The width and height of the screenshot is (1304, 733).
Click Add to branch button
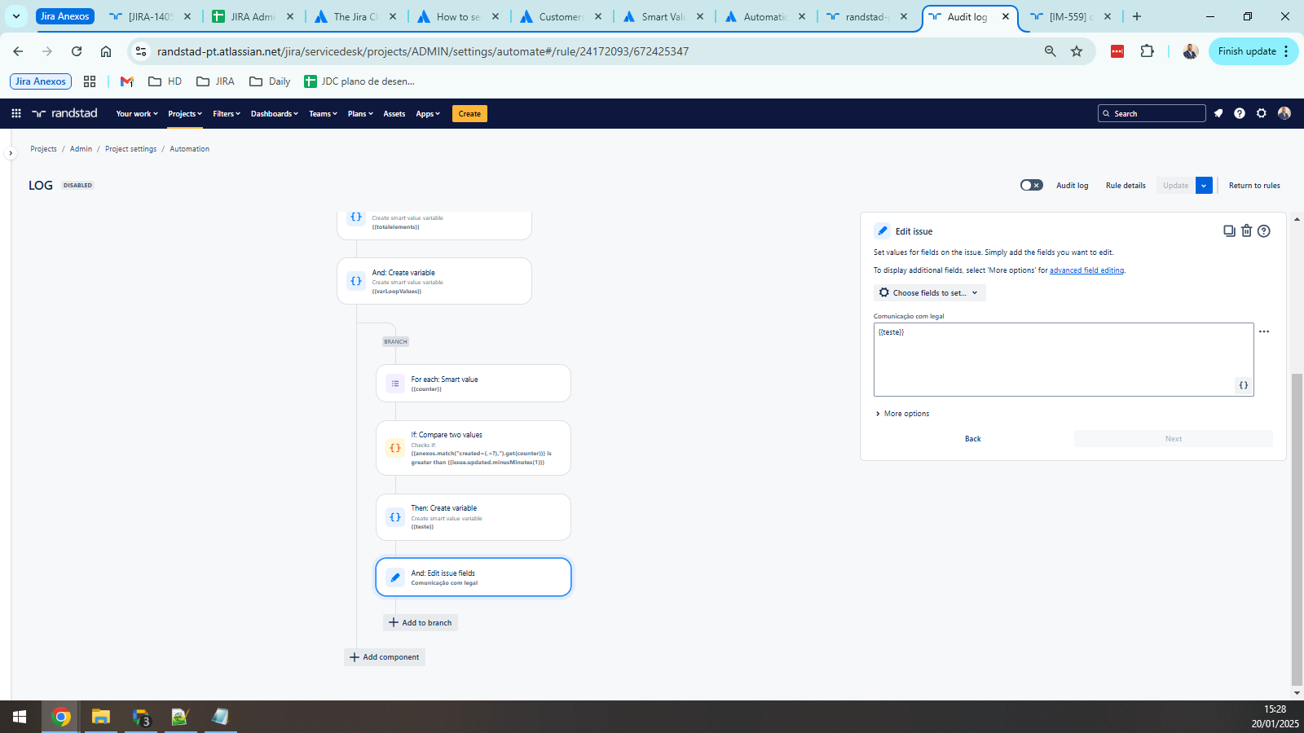(x=421, y=623)
